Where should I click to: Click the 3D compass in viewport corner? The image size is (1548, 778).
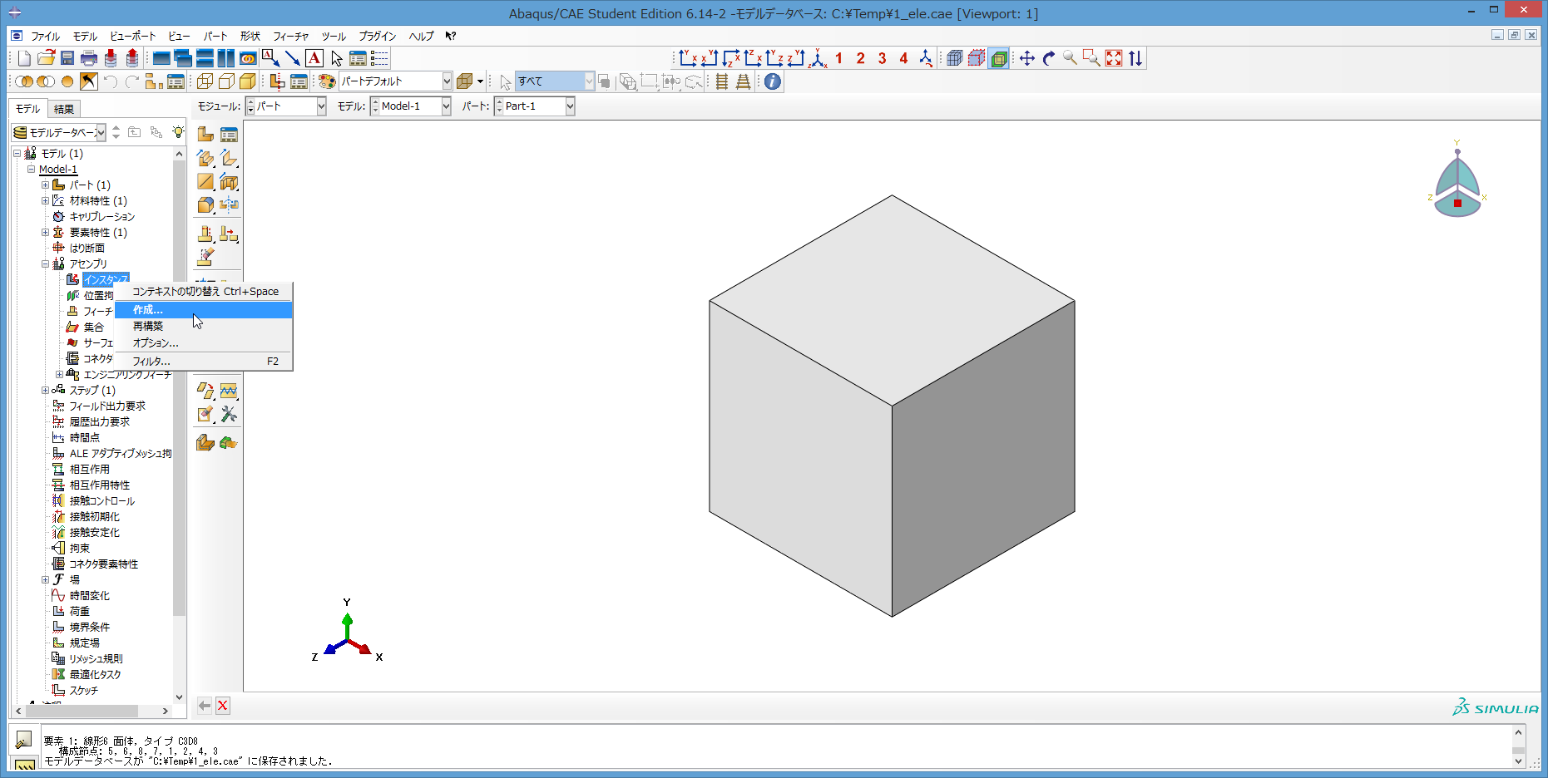pyautogui.click(x=1457, y=180)
